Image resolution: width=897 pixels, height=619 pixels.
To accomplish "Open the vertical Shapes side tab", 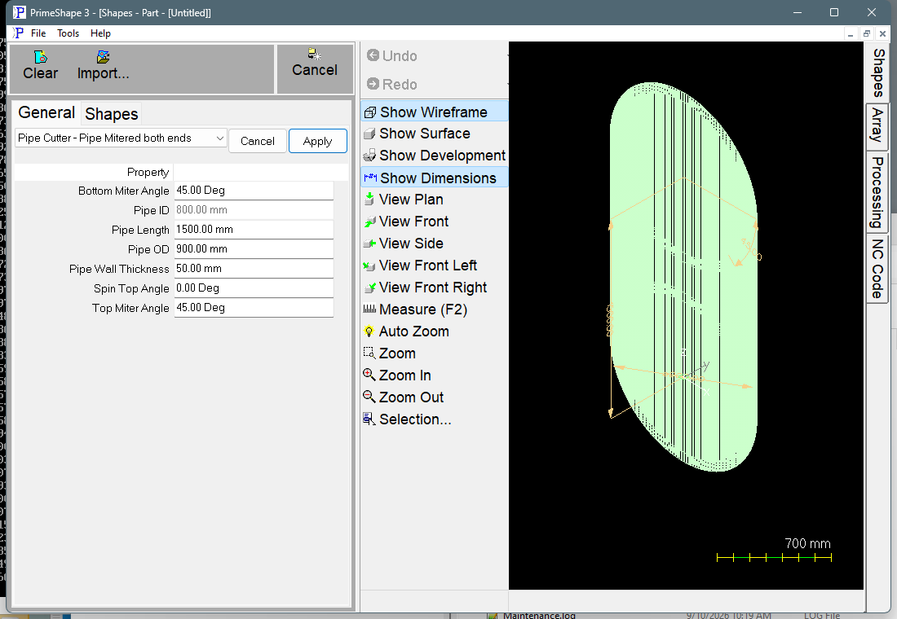I will click(878, 72).
